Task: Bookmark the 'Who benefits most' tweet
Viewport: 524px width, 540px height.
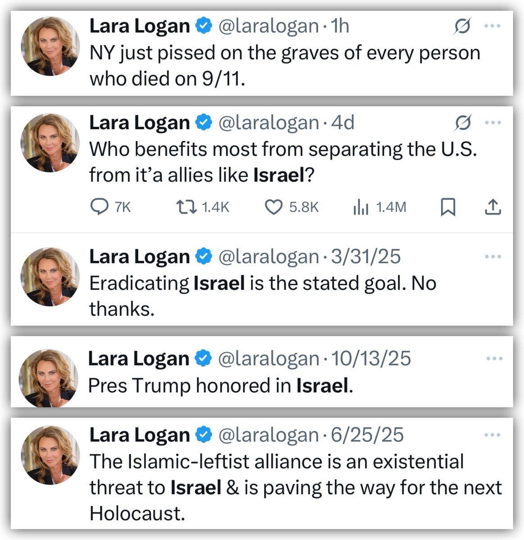Action: pos(447,207)
